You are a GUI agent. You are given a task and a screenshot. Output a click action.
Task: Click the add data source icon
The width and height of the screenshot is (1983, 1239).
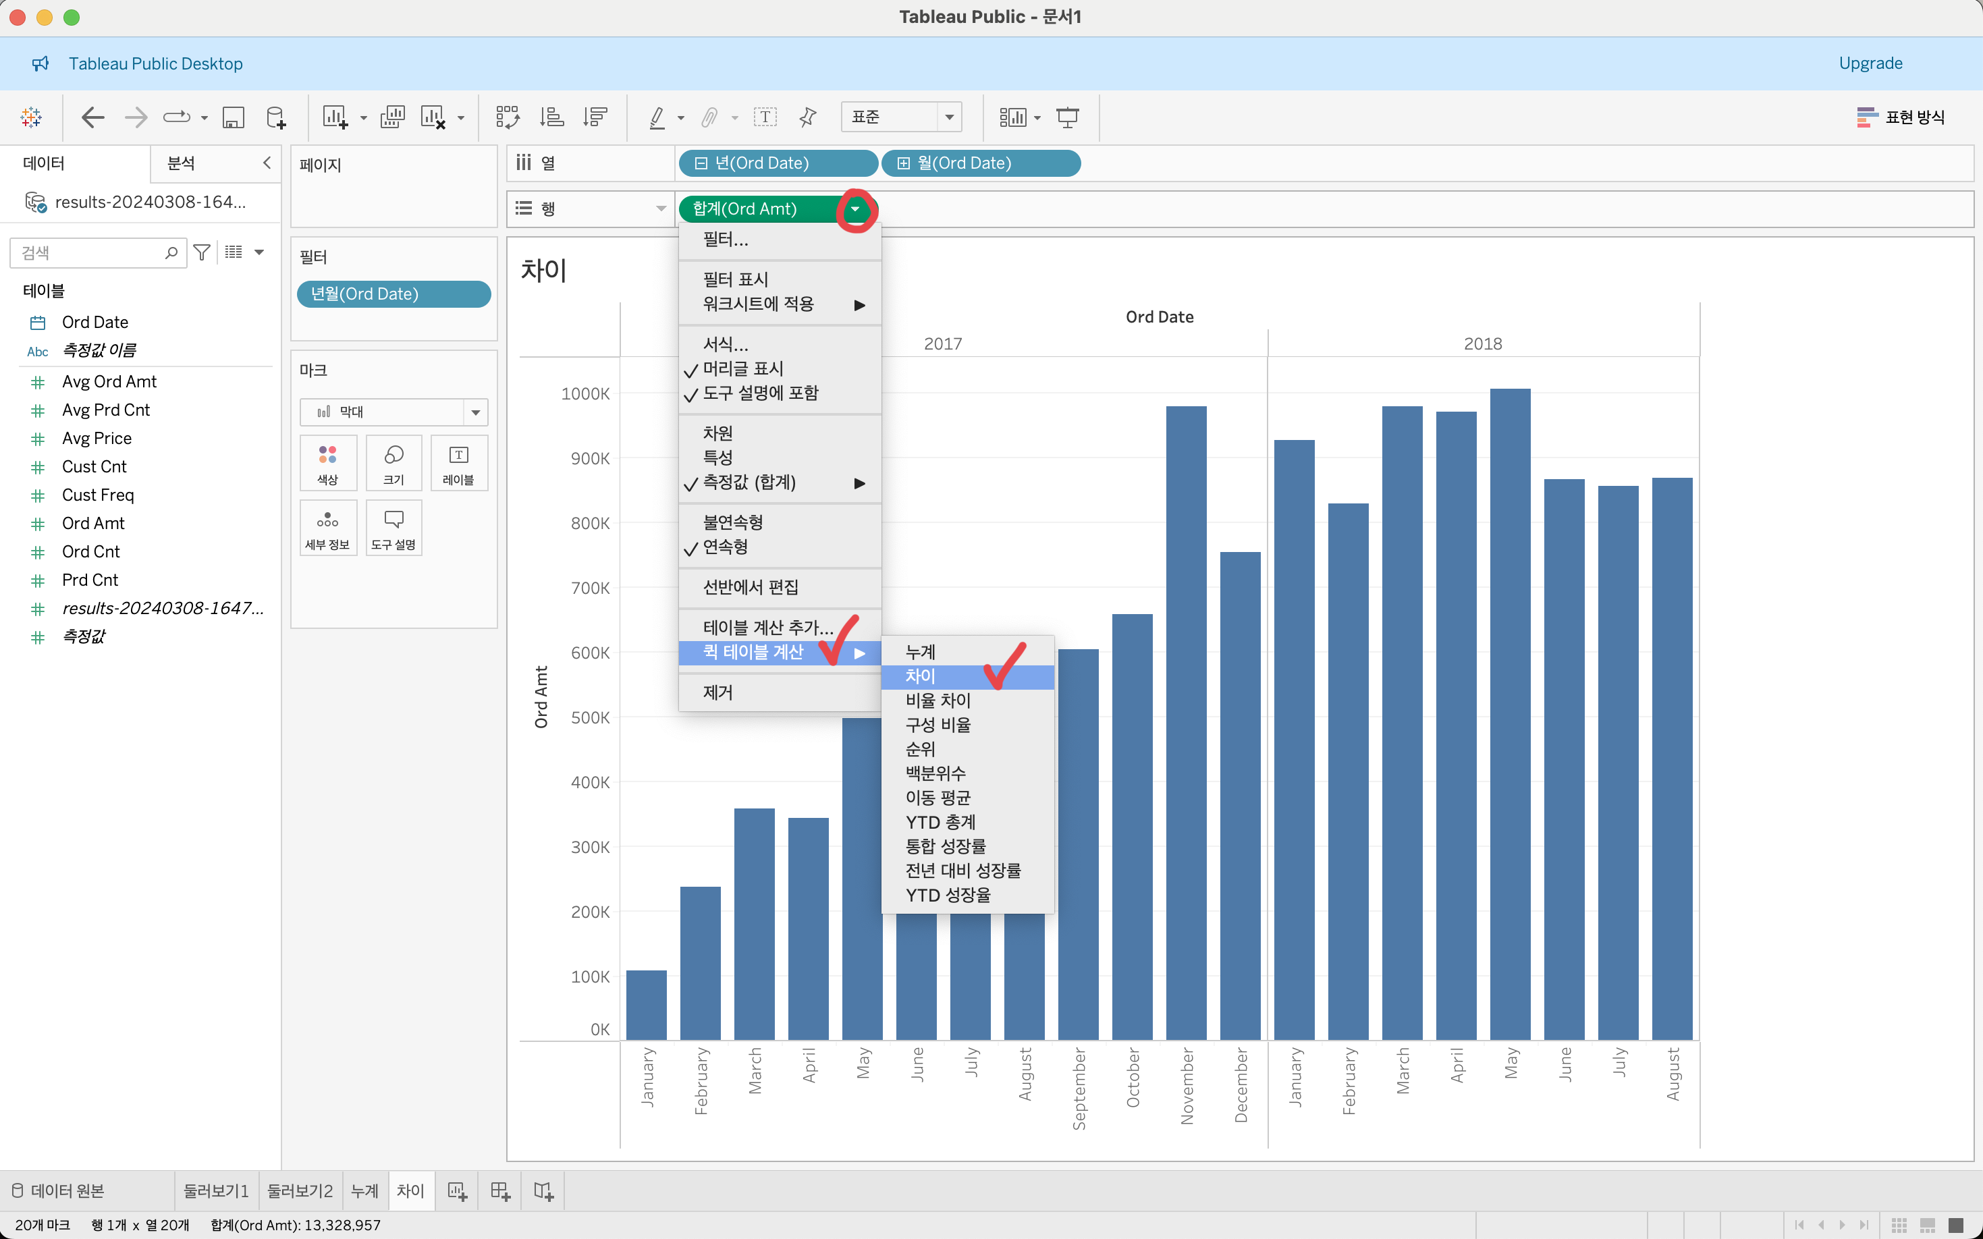click(276, 117)
